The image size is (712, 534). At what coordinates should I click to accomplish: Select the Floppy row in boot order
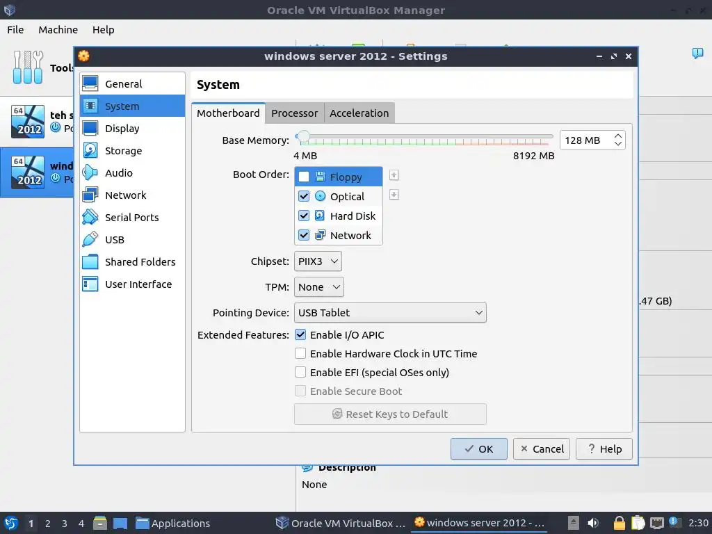coord(339,177)
